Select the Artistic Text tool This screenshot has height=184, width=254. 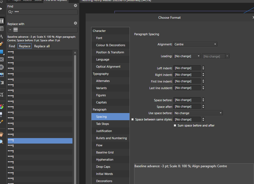coord(2,36)
